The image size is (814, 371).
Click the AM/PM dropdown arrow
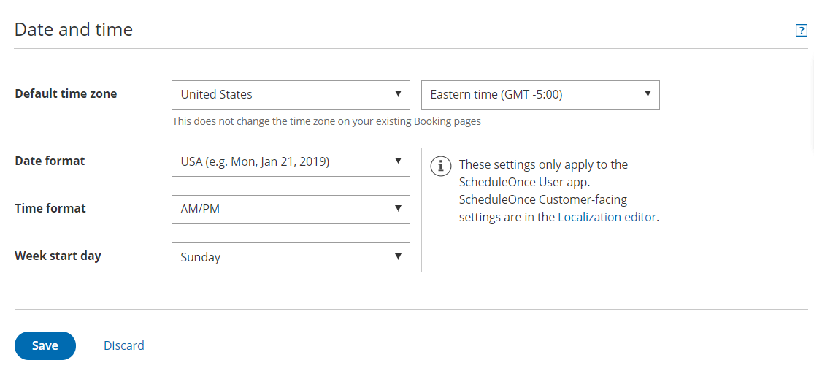point(398,209)
